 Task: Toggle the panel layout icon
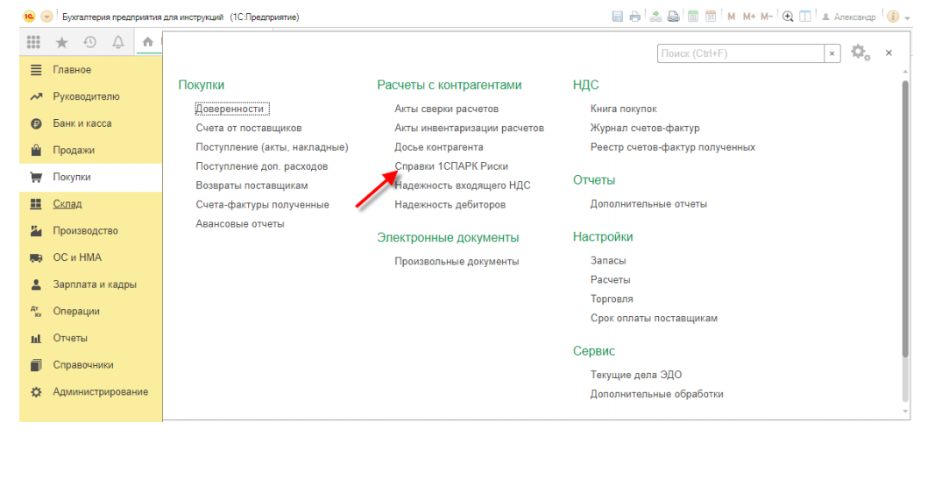point(805,17)
